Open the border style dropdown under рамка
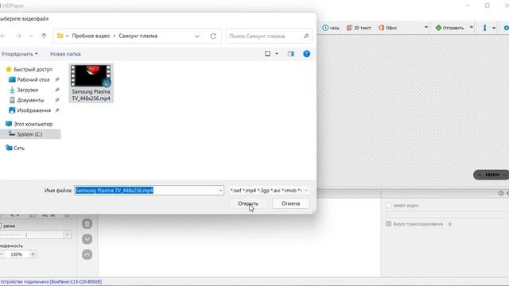The image size is (509, 286). tap(67, 234)
